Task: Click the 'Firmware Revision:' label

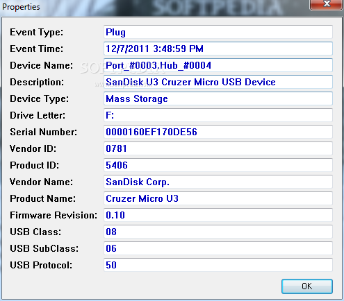Action: (54, 215)
